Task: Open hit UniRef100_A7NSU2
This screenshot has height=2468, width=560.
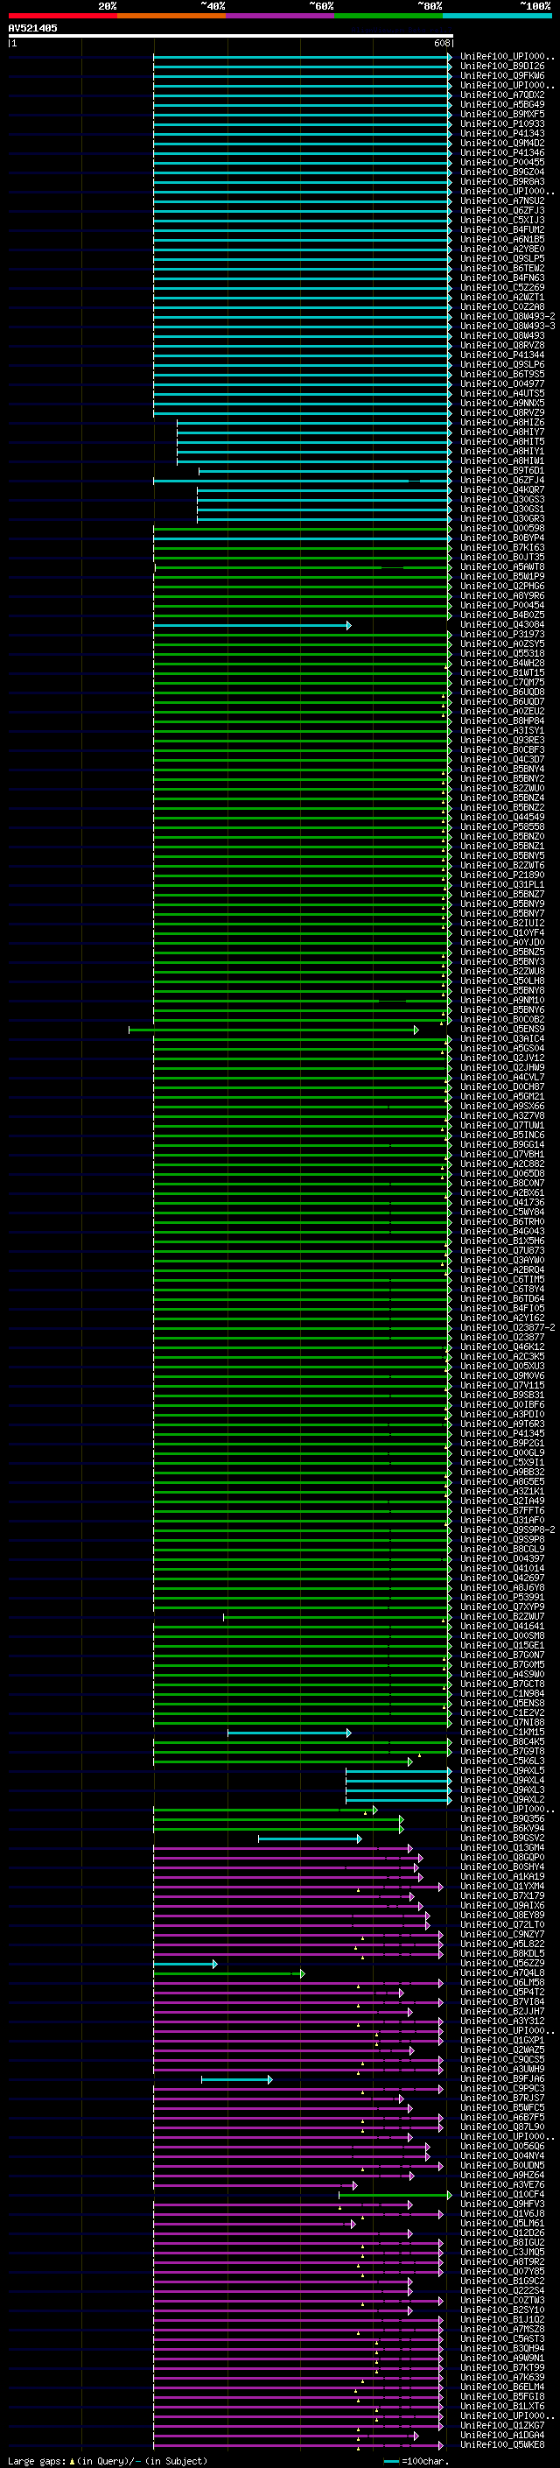Action: click(502, 200)
